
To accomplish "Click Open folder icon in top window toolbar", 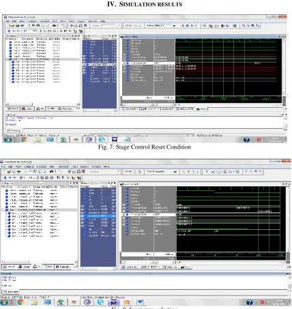I will coord(13,26).
